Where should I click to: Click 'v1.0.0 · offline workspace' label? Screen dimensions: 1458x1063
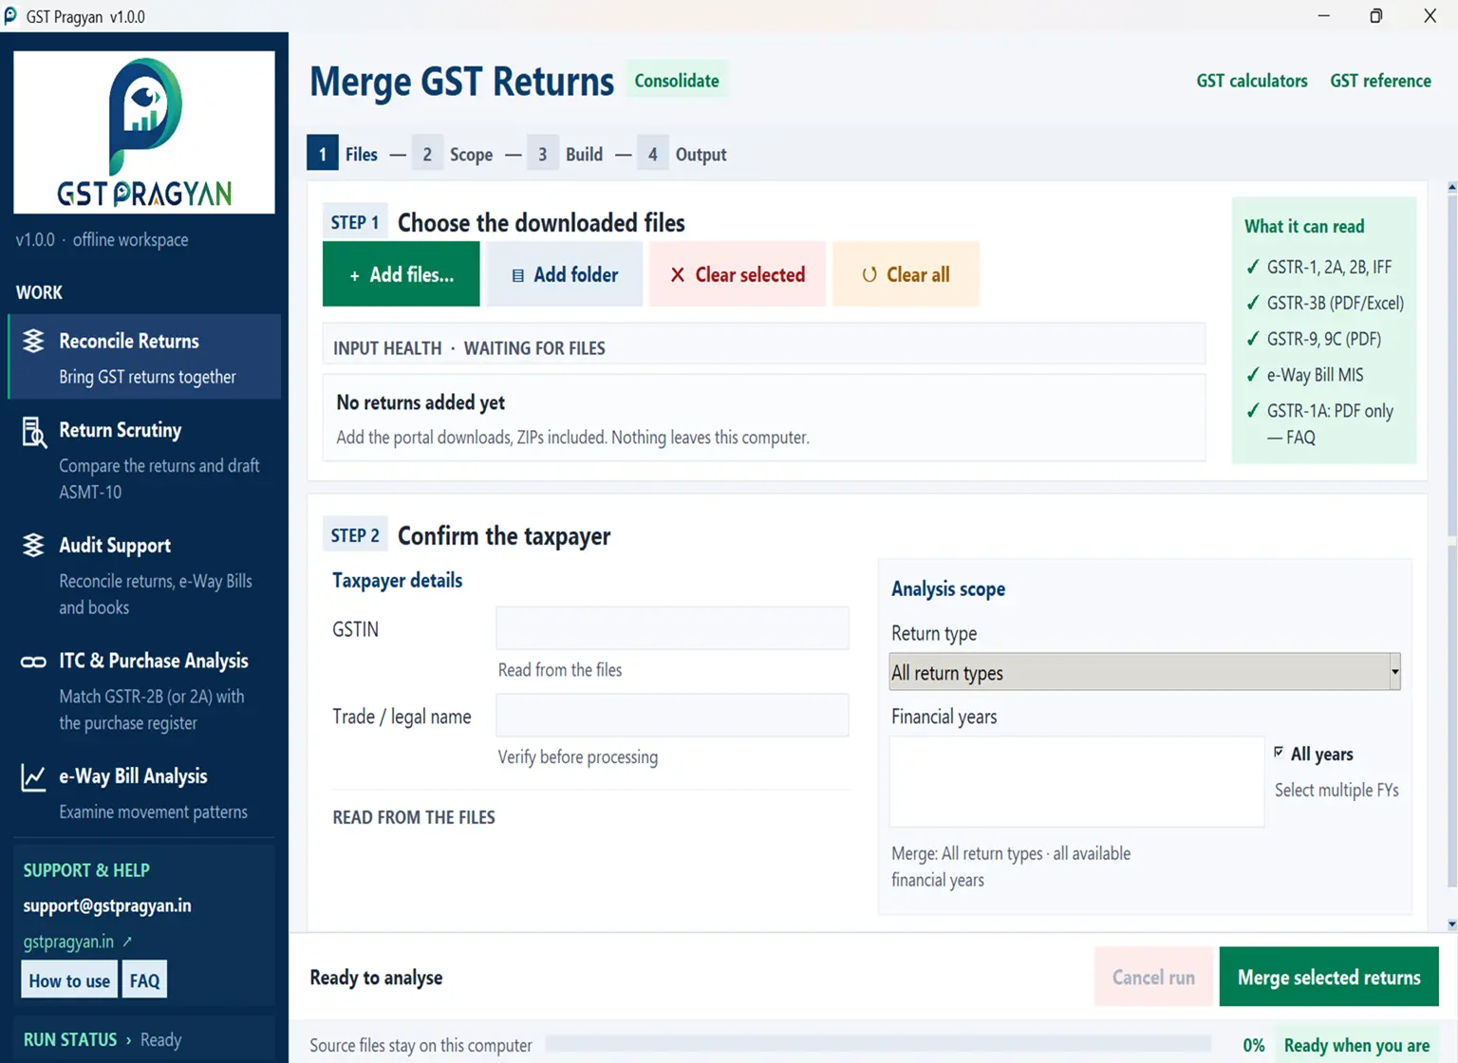102,240
